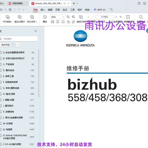Screen dimensions: 148x148
Task: Click the PDF转换 convert icon
Action: tap(8, 17)
